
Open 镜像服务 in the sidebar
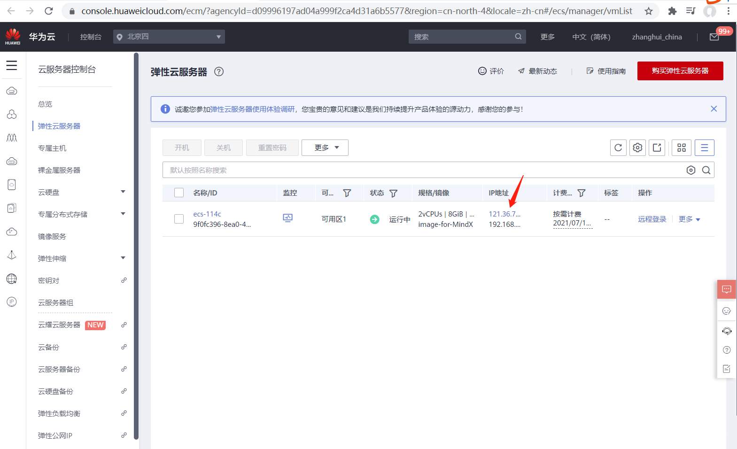click(52, 236)
